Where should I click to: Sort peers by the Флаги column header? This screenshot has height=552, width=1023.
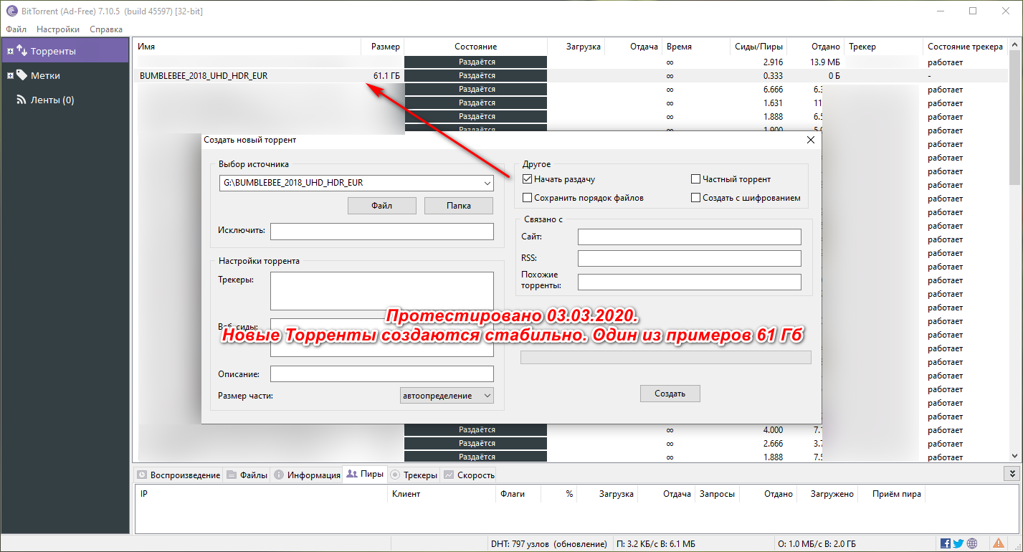[517, 494]
